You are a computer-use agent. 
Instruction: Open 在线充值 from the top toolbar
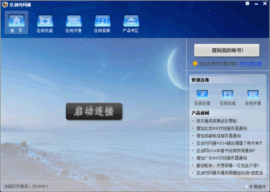[x=45, y=22]
